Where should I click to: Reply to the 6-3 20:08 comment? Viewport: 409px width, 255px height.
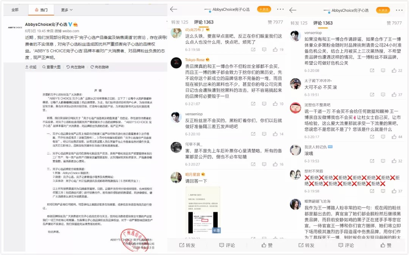point(383,71)
